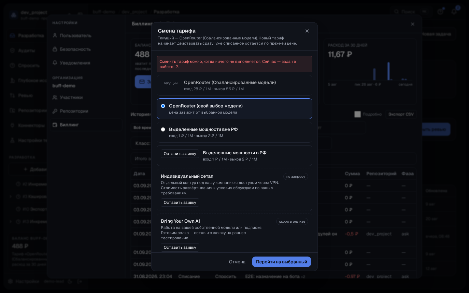
Task: Click Оставить заявку under Индивидуальный сетап
Action: (x=180, y=202)
